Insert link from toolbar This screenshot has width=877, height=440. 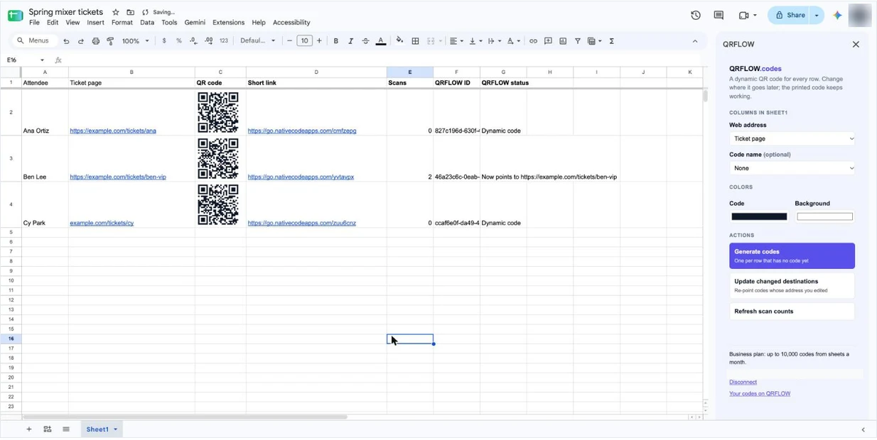pyautogui.click(x=533, y=41)
